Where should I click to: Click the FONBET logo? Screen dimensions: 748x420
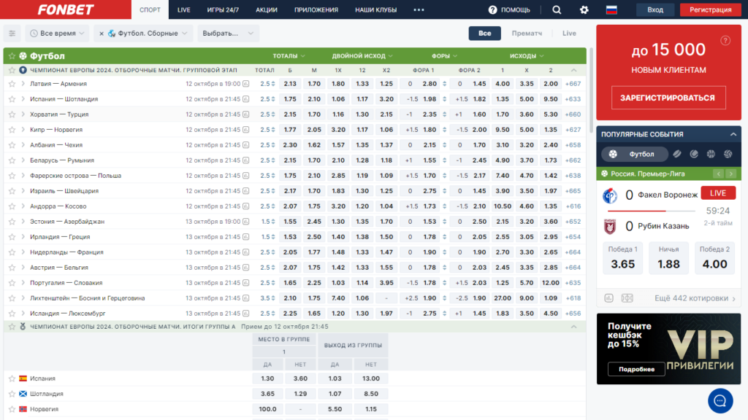(66, 9)
